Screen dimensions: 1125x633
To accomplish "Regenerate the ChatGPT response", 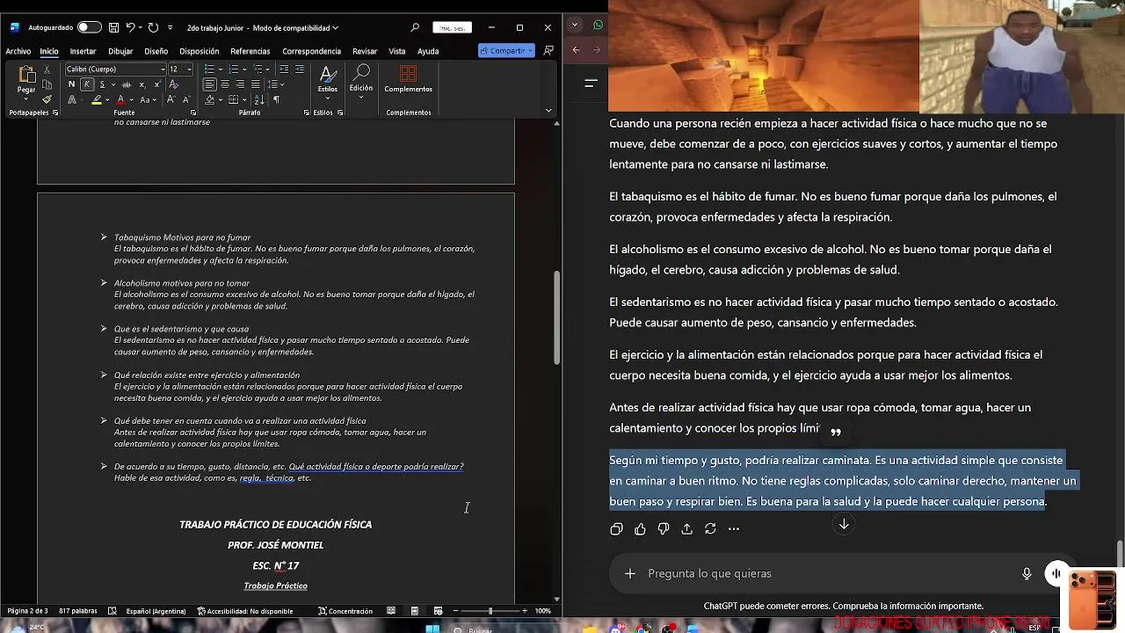I will pyautogui.click(x=710, y=528).
